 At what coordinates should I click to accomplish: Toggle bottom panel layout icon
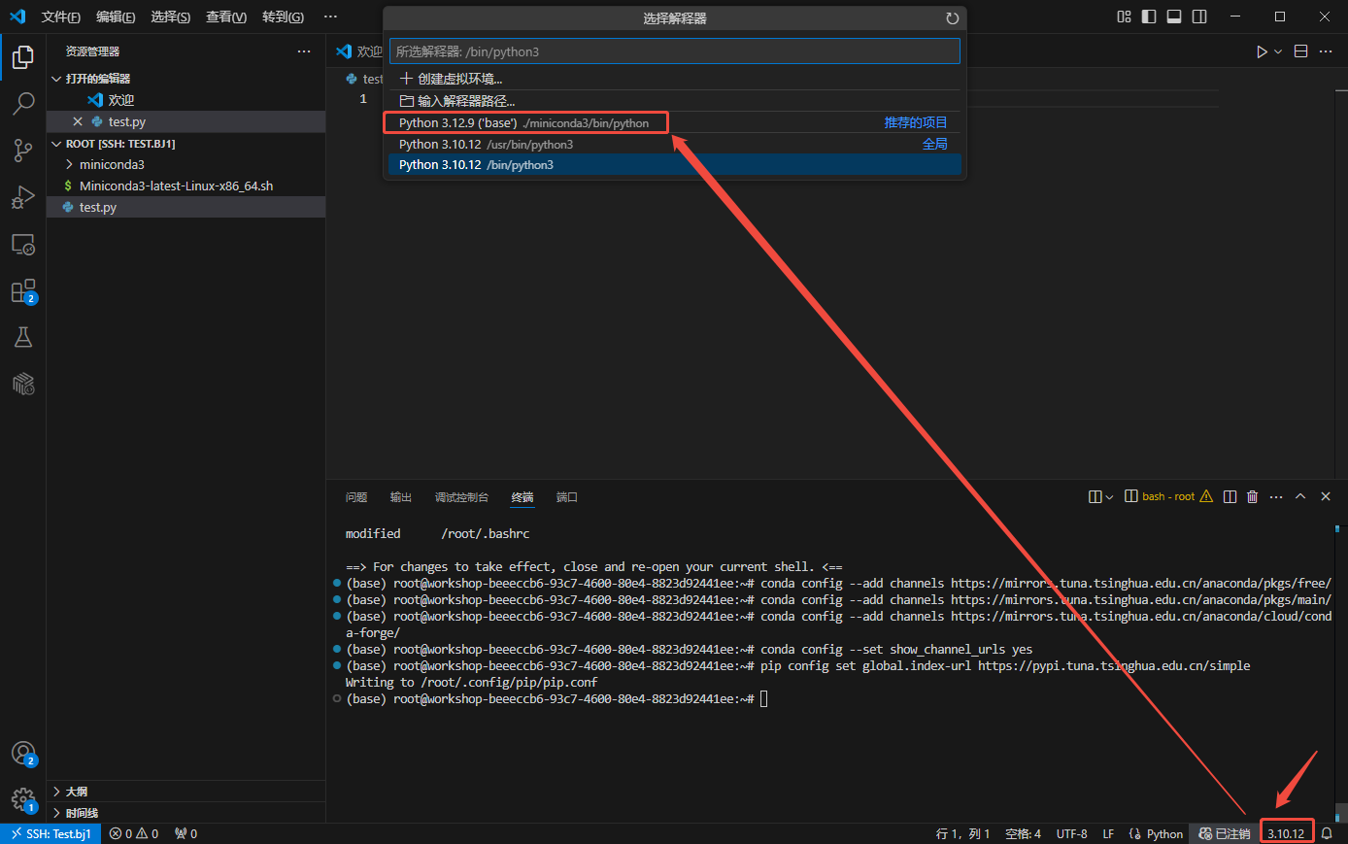[x=1174, y=17]
